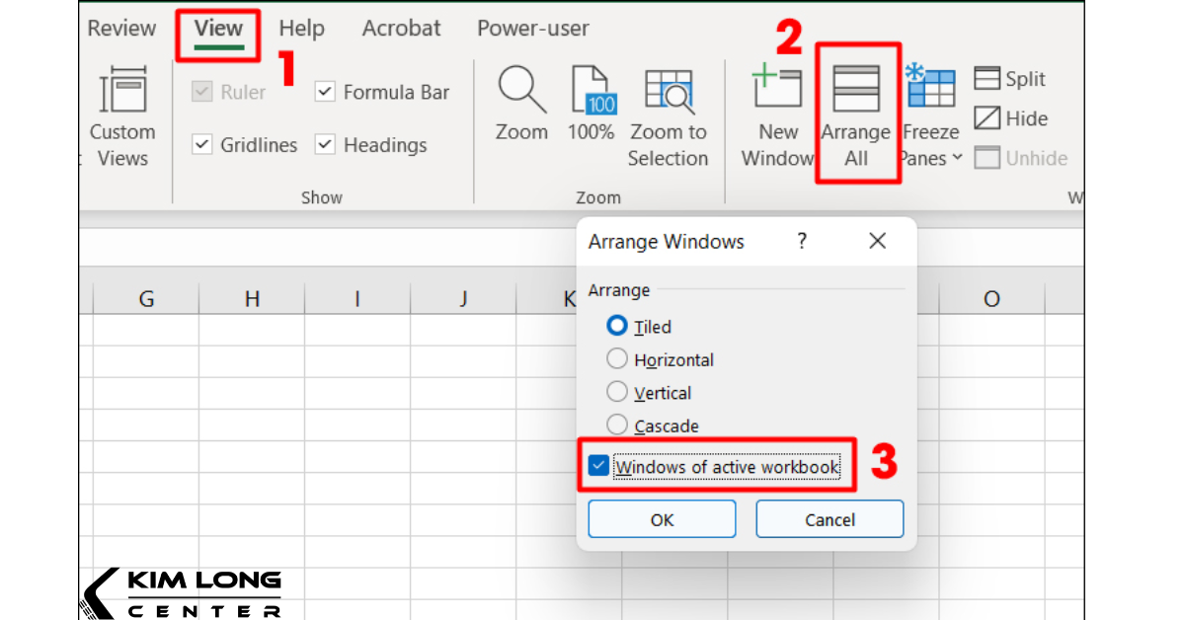This screenshot has width=1185, height=620.
Task: Select column O header
Action: pos(991,297)
